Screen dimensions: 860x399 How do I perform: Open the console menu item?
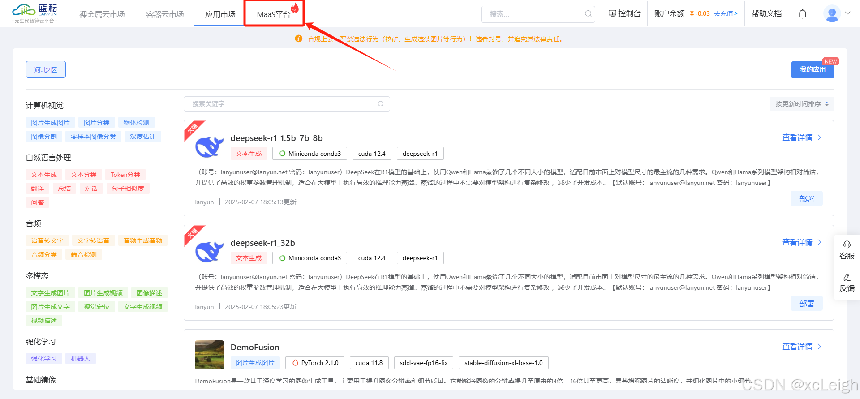(625, 13)
